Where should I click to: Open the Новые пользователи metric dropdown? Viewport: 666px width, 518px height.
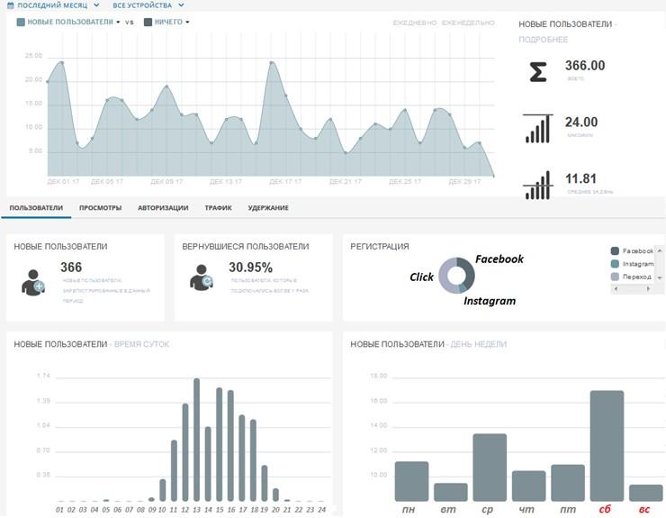click(68, 22)
